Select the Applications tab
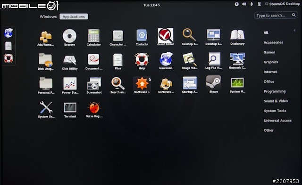Screen dimensions: 302x185 pyautogui.click(x=74, y=16)
